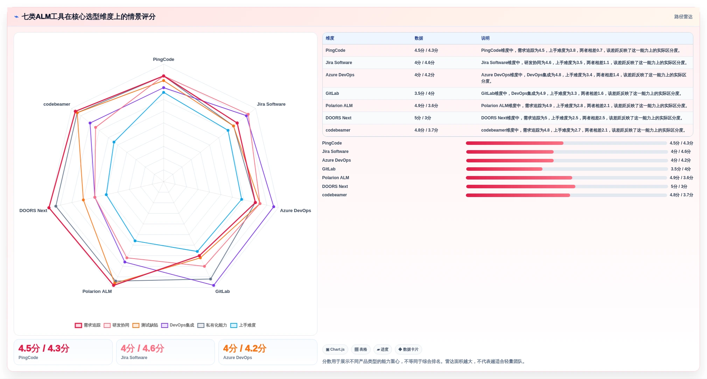Image resolution: width=707 pixels, height=379 pixels.
Task: Click the Jira Software progress bar
Action: point(566,152)
